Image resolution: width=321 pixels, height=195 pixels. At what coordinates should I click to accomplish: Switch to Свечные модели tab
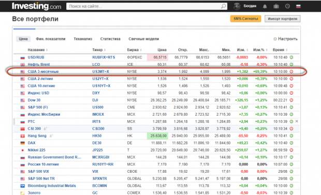[x=144, y=39]
